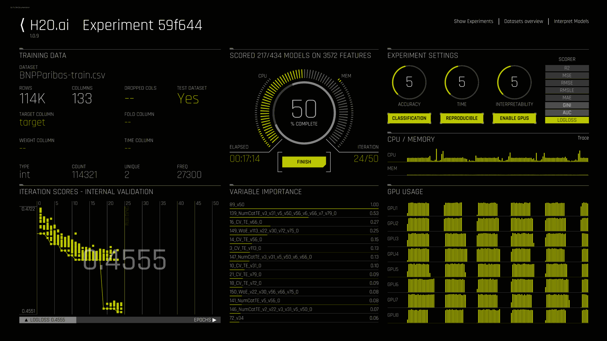Image resolution: width=607 pixels, height=341 pixels.
Task: Open the Trace view for CPU/Memory
Action: [x=583, y=138]
